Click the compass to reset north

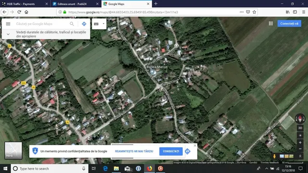click(300, 119)
